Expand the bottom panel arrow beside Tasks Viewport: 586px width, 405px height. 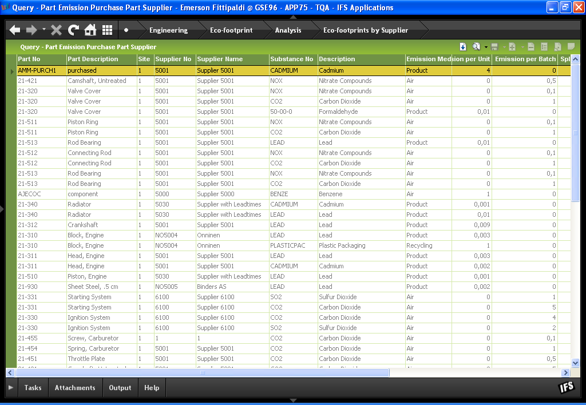tap(11, 388)
